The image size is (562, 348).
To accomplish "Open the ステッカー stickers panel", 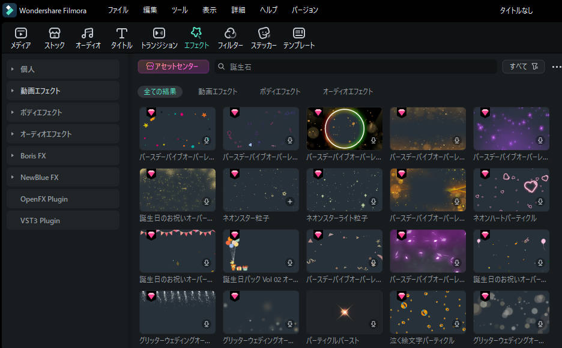I will 264,38.
